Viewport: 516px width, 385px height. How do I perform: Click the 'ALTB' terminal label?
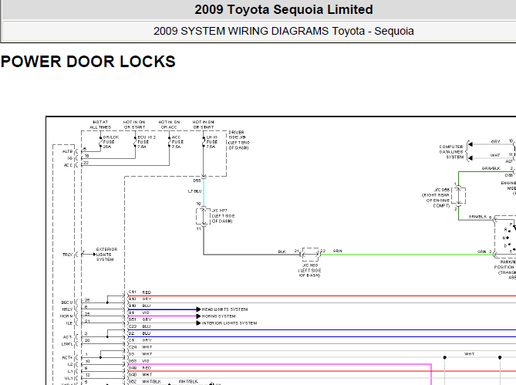click(67, 151)
